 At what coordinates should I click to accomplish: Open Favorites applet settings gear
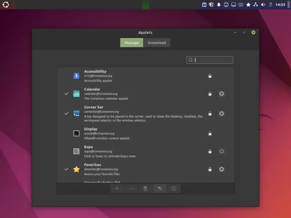tap(222, 169)
